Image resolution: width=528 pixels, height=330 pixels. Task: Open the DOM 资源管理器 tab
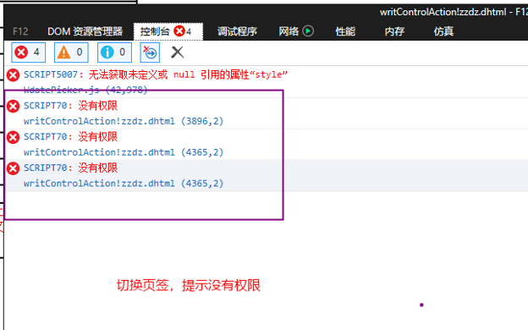[85, 31]
